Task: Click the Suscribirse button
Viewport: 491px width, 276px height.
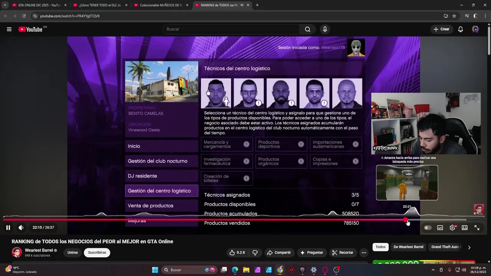Action: coord(97,253)
